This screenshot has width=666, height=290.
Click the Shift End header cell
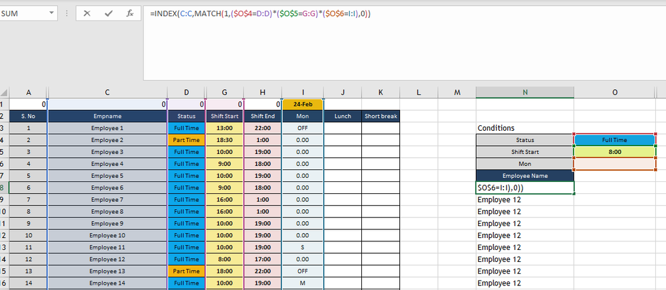click(263, 116)
